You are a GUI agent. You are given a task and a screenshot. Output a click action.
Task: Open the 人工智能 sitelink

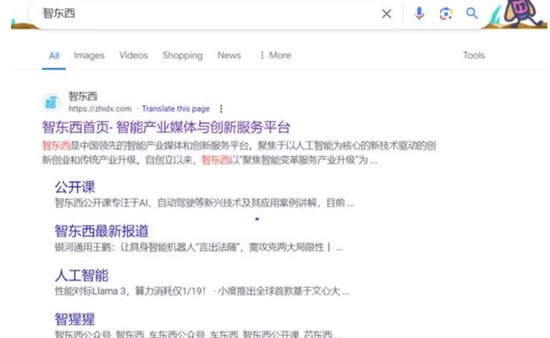pos(81,275)
